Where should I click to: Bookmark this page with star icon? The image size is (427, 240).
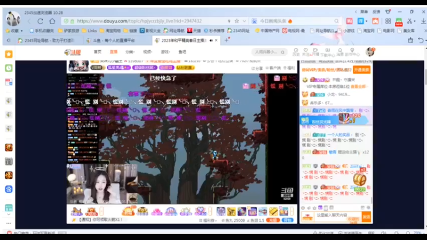click(237, 21)
